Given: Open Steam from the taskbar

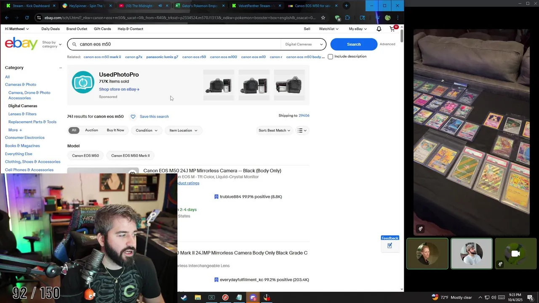Looking at the screenshot, I should 184,298.
